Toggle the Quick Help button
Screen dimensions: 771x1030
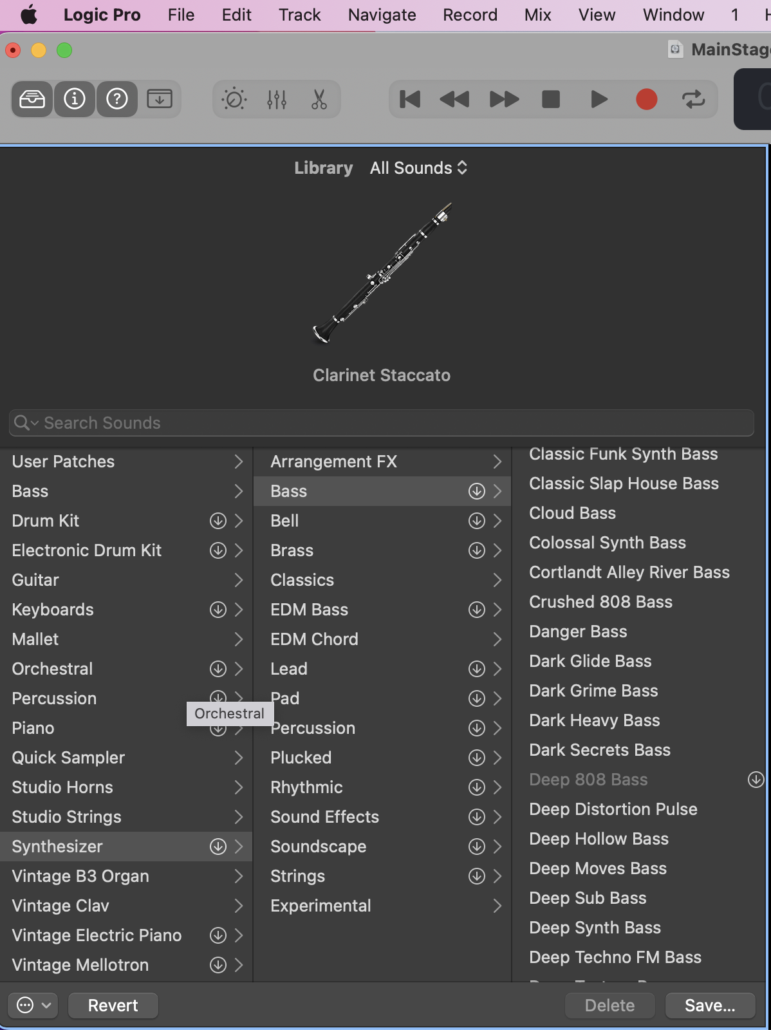point(117,99)
